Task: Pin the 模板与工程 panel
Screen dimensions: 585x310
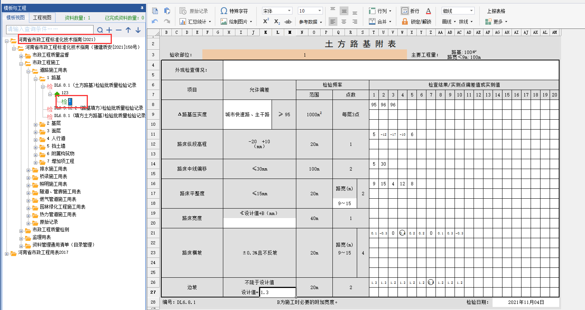Action: click(x=142, y=8)
